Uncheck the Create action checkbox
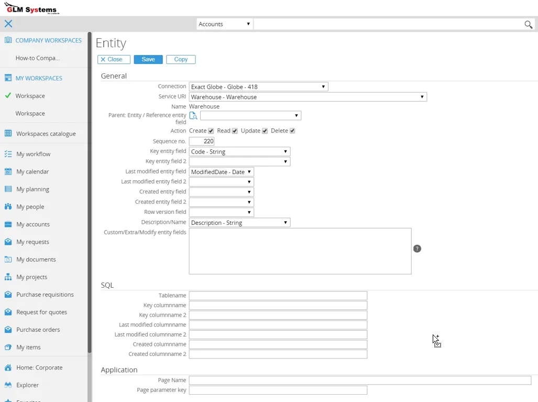Viewport: 538px width, 402px height. 211,131
